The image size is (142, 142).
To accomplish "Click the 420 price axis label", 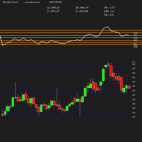I will click(133, 104).
